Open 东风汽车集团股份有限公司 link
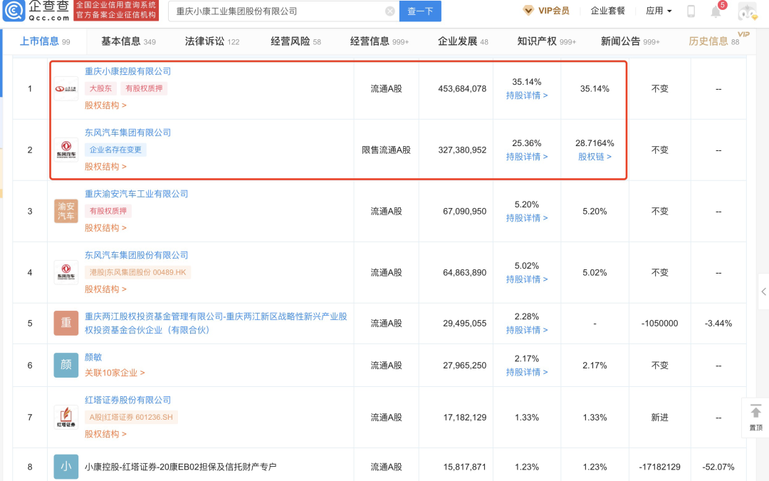This screenshot has height=481, width=769. point(136,255)
